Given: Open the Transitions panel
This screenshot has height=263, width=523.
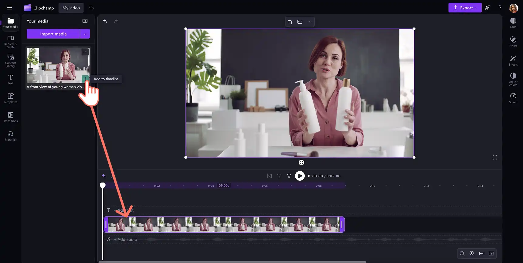Looking at the screenshot, I should (x=11, y=117).
